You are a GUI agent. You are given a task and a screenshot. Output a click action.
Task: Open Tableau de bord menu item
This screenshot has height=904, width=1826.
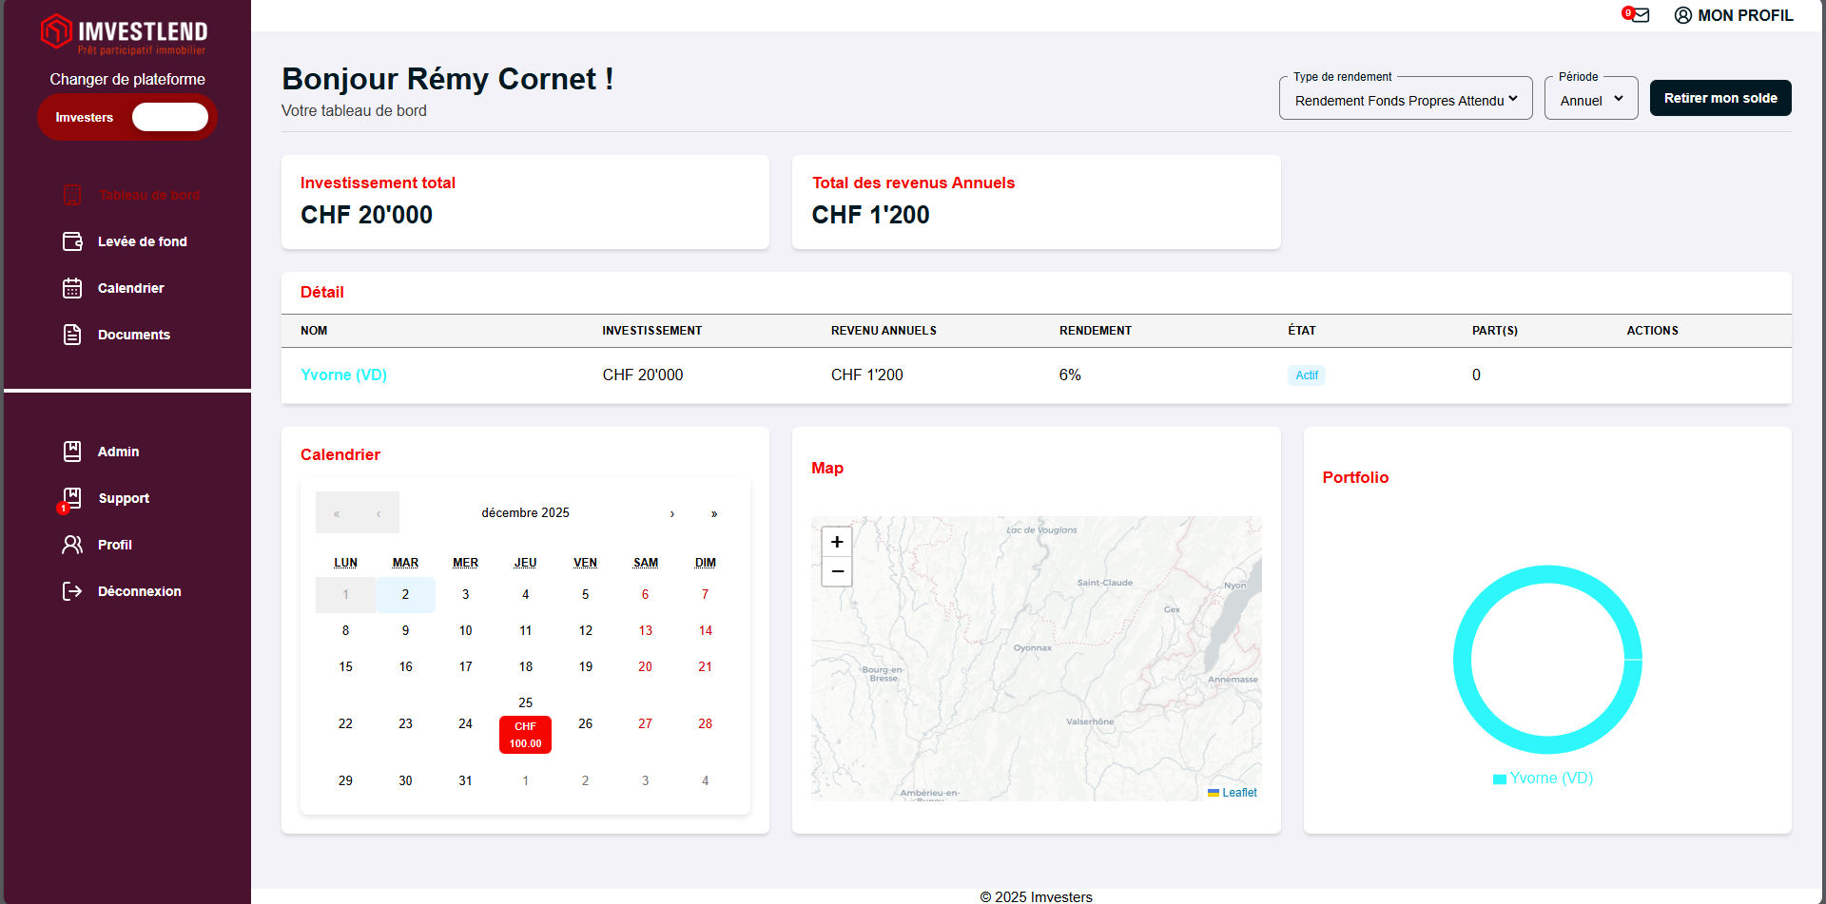[148, 195]
